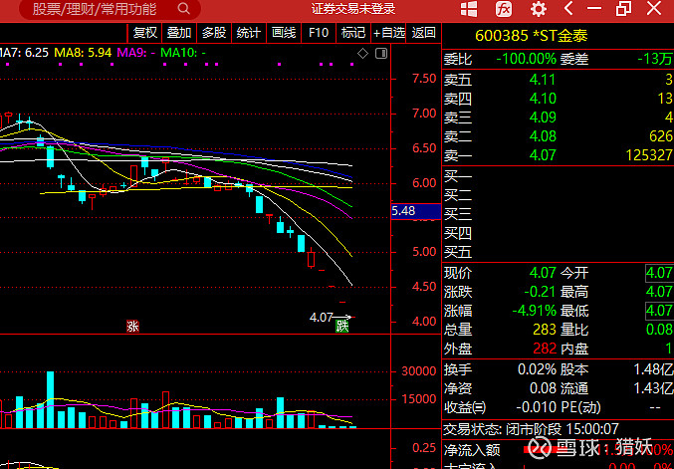Add stock with +自选 button
This screenshot has width=674, height=469.
(391, 32)
